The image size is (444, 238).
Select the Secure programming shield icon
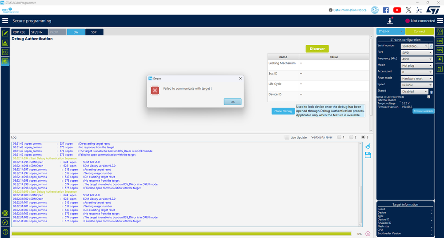coord(5,61)
